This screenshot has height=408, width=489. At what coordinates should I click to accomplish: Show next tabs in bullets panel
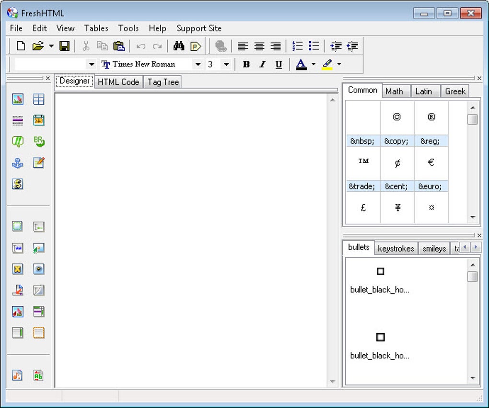[476, 247]
